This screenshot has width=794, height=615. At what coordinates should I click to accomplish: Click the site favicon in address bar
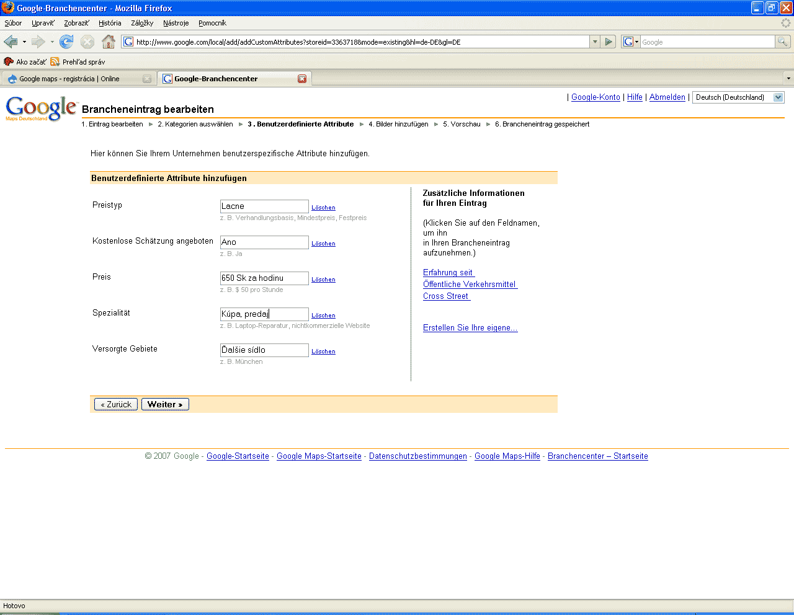point(128,42)
